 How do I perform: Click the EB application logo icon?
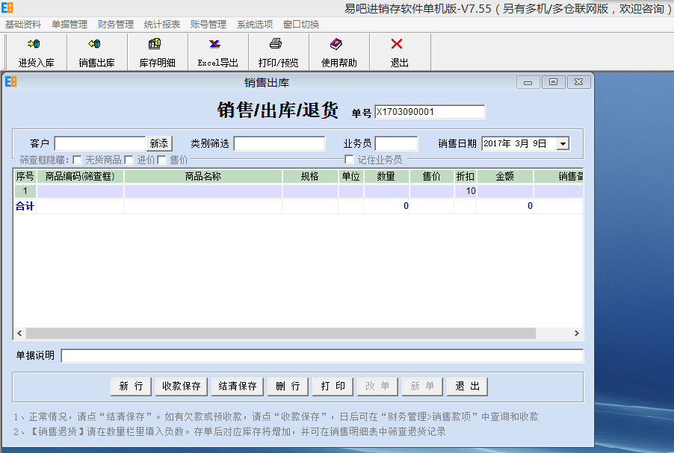point(8,7)
